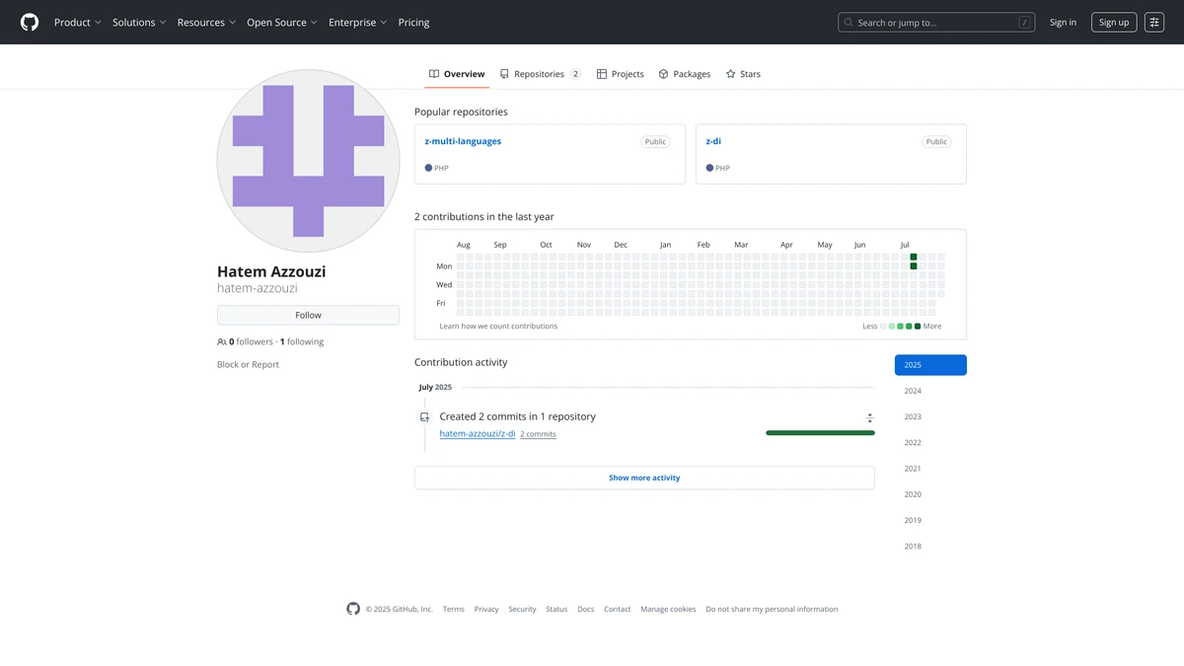Click the followers people icon

(x=222, y=342)
